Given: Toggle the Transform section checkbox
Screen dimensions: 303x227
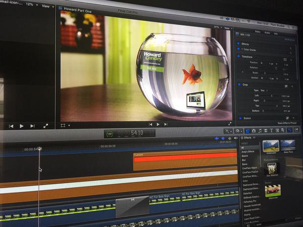Looking at the screenshot, I should [x=239, y=56].
